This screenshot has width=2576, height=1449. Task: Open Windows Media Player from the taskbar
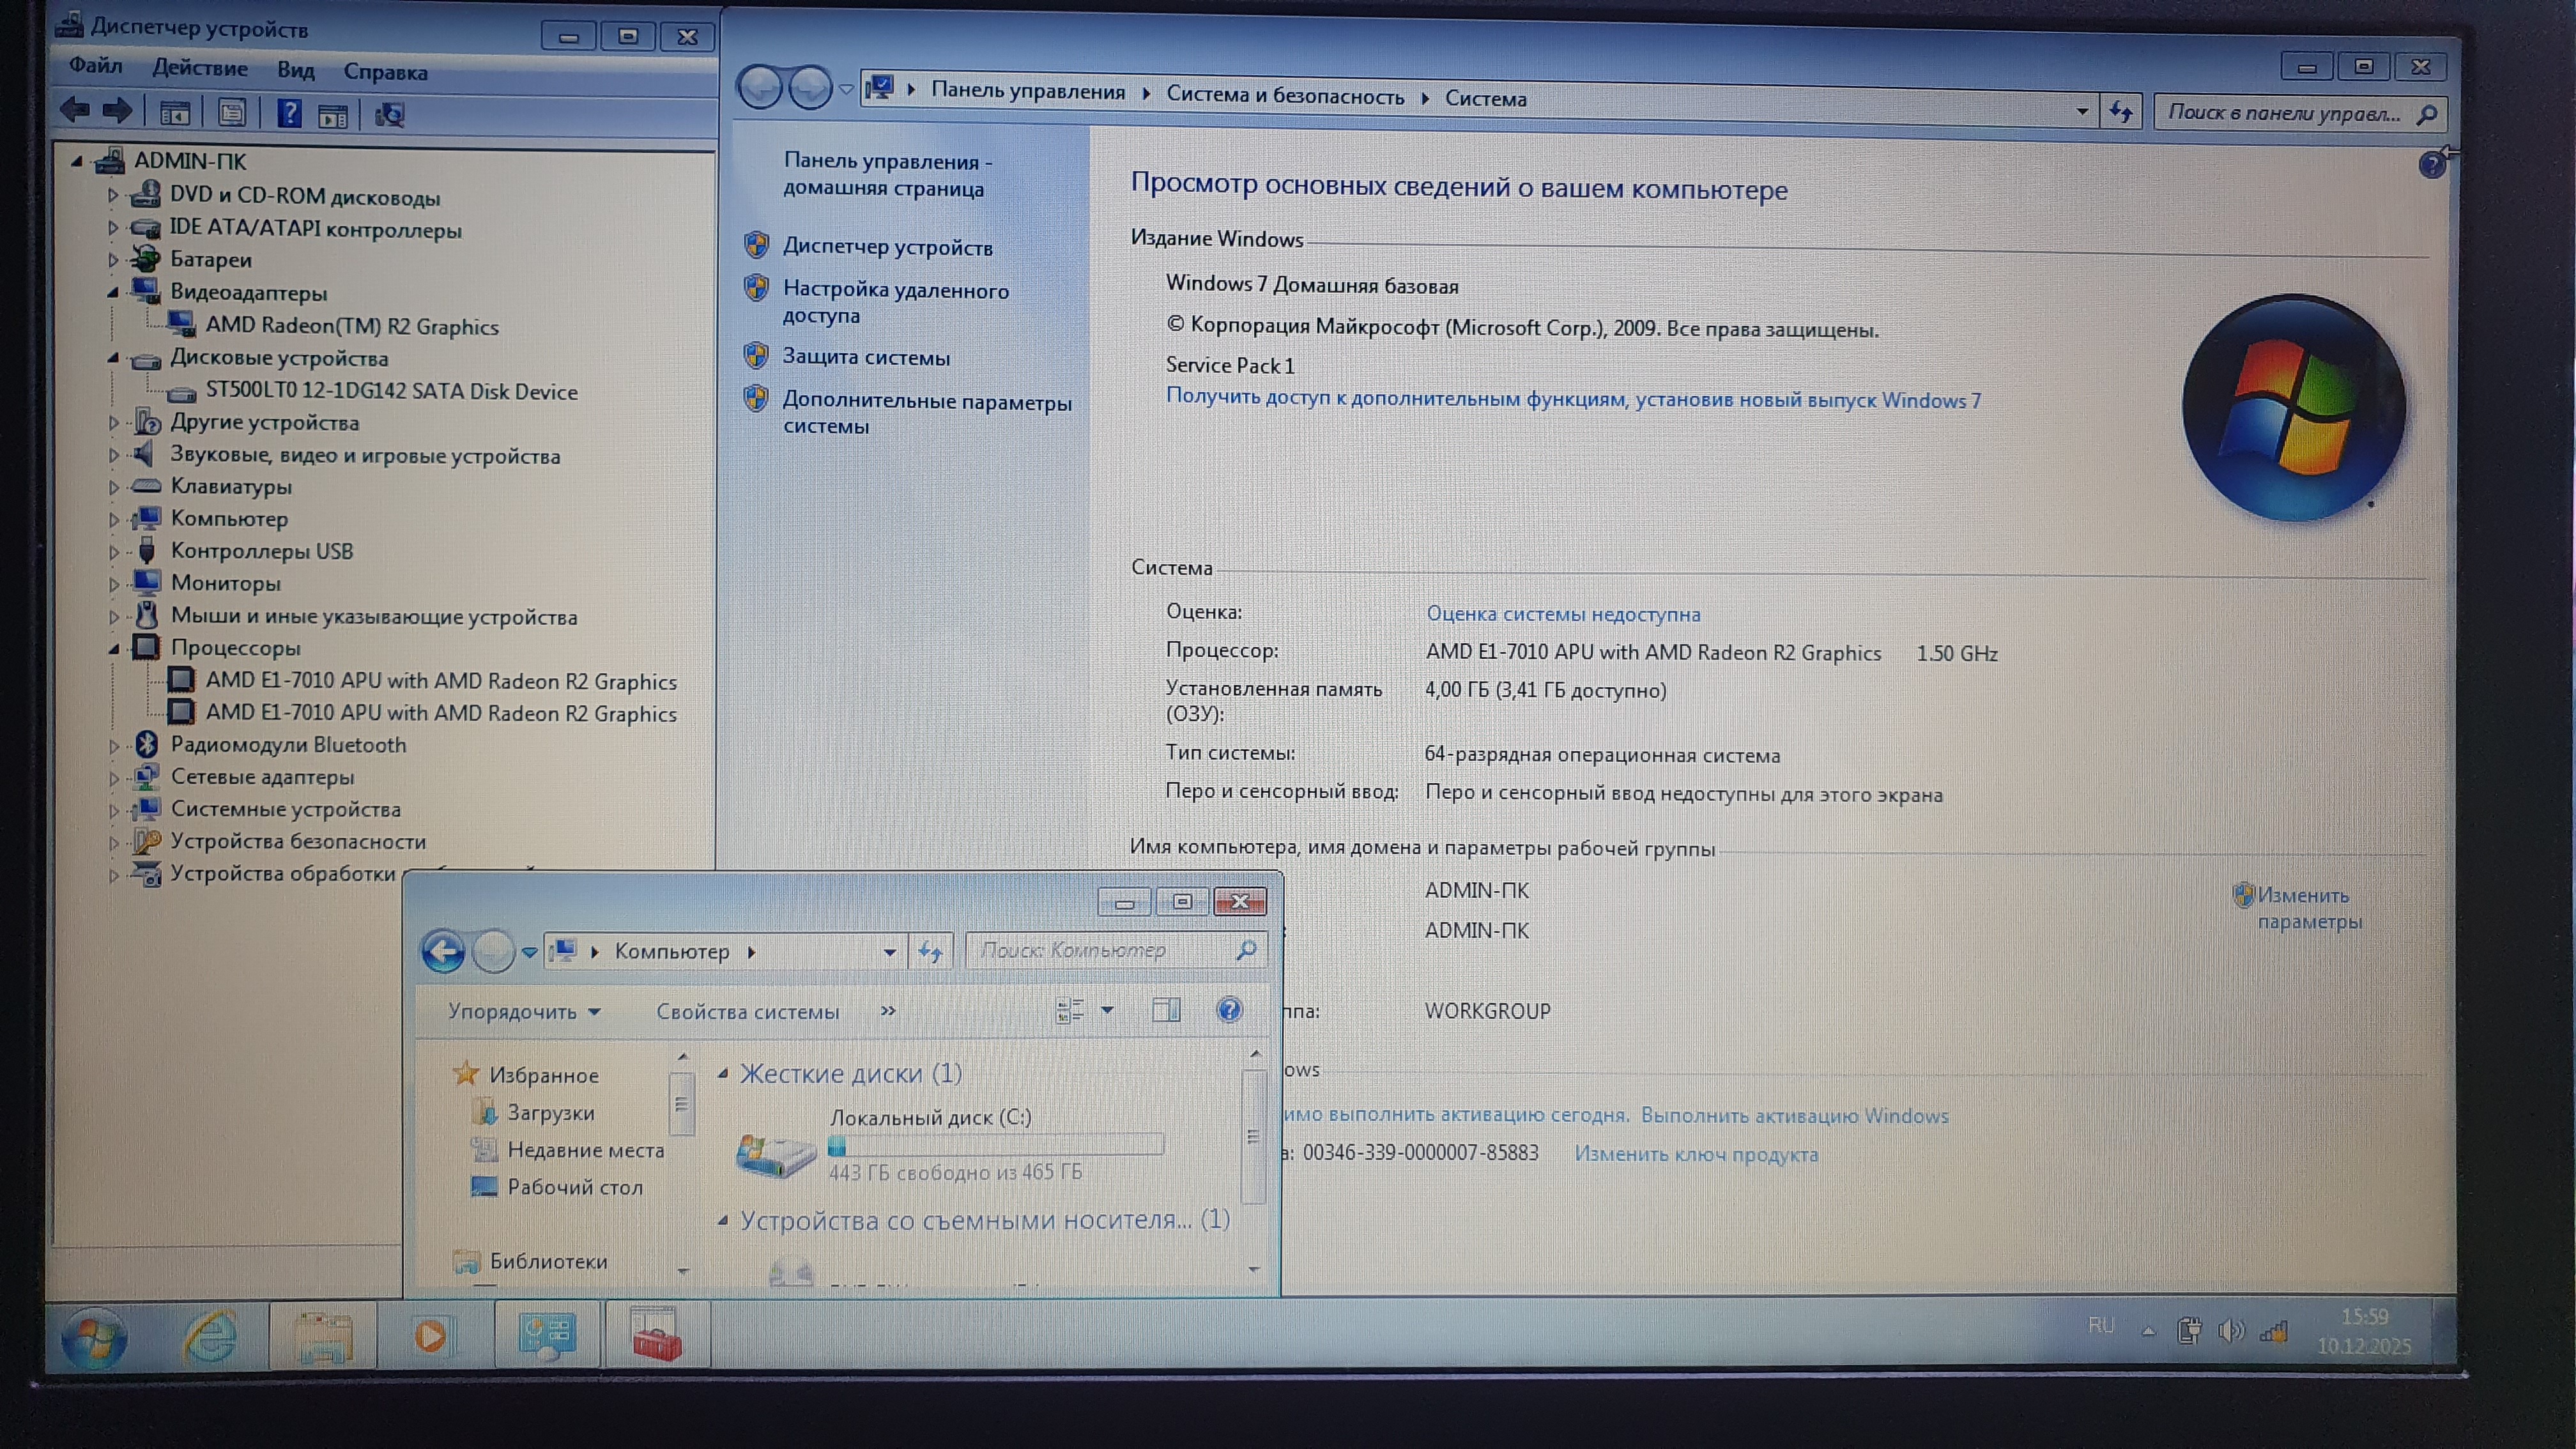pyautogui.click(x=430, y=1336)
